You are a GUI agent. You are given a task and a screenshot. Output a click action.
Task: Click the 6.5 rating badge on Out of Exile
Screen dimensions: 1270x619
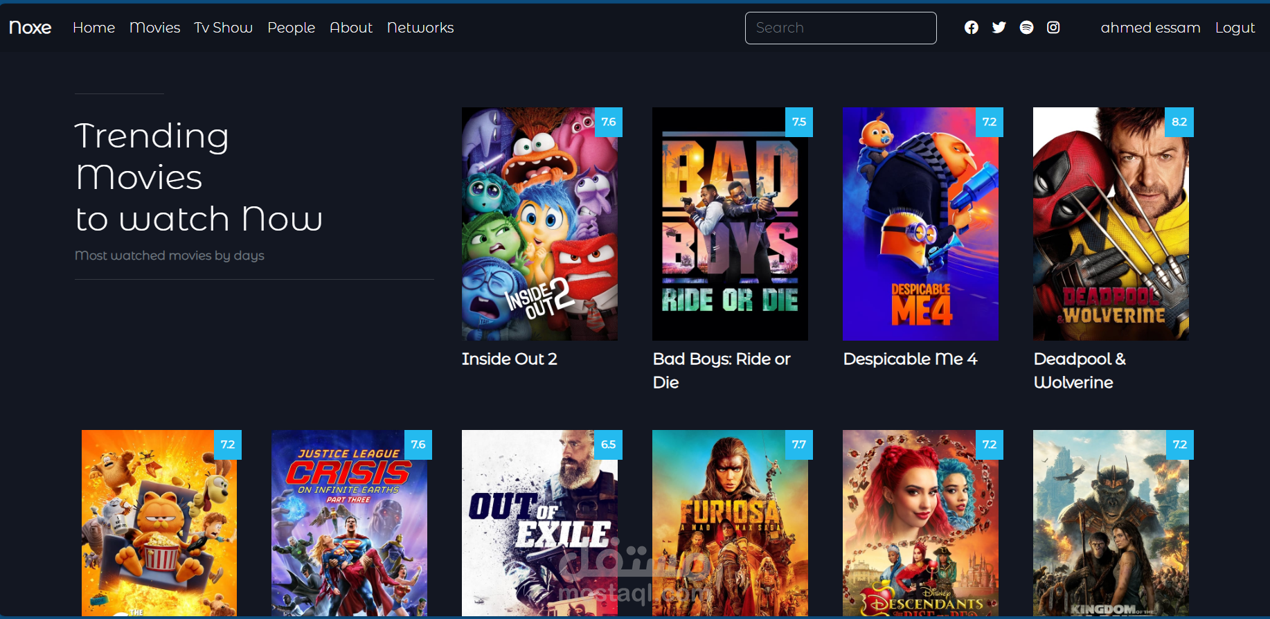point(609,445)
